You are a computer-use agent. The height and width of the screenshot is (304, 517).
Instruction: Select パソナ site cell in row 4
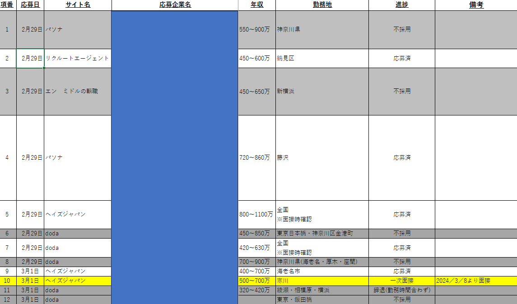pyautogui.click(x=78, y=158)
